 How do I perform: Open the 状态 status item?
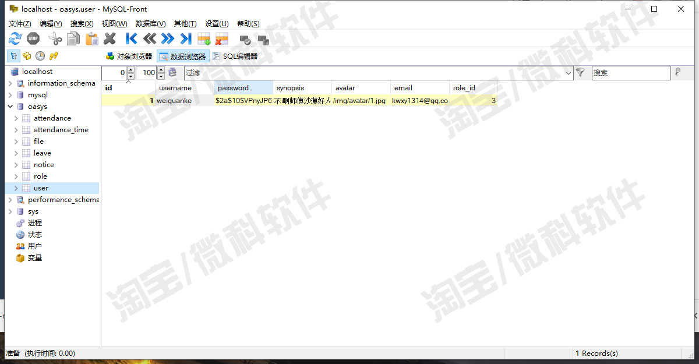click(34, 235)
